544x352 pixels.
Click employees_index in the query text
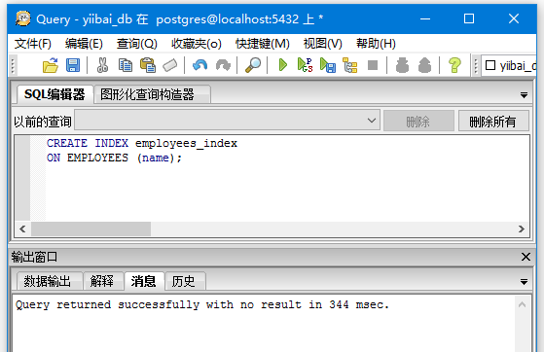pyautogui.click(x=186, y=143)
